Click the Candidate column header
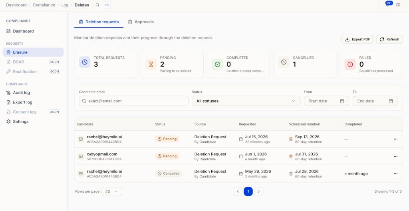This screenshot has width=409, height=211. pyautogui.click(x=85, y=124)
